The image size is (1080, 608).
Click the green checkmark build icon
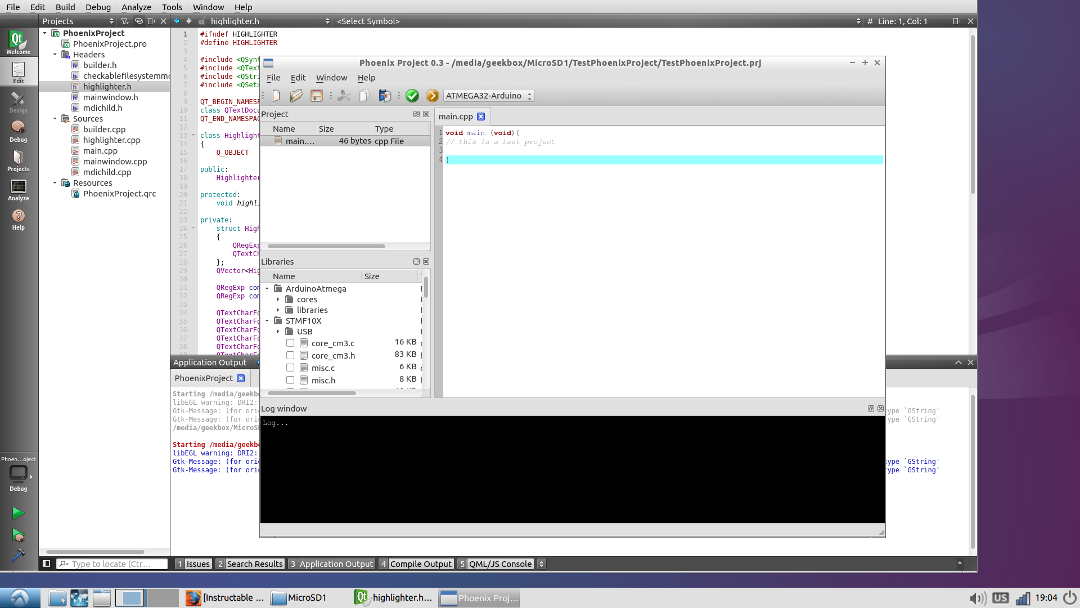[x=412, y=96]
